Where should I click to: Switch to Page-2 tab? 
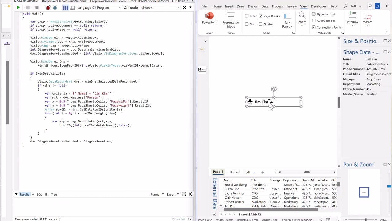coord(235,172)
